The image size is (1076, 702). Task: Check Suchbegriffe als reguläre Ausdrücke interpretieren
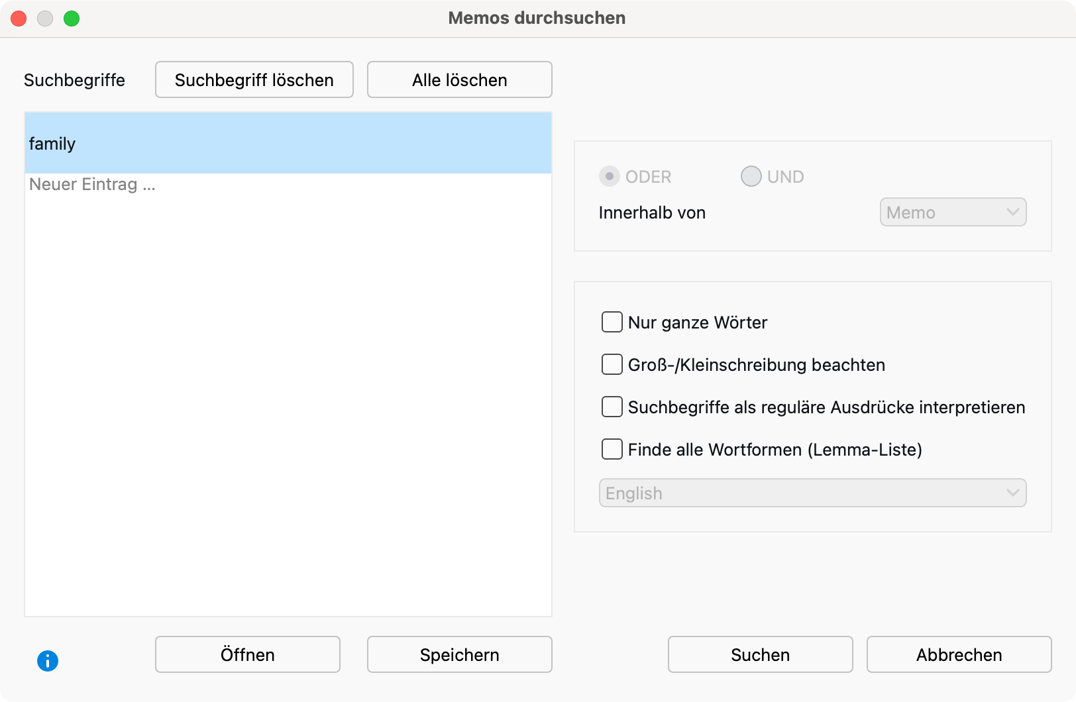612,407
